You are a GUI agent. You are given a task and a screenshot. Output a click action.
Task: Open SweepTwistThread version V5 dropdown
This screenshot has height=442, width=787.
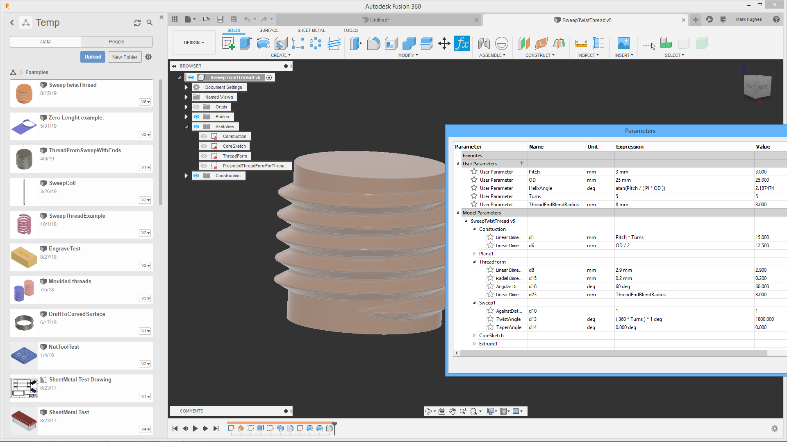(x=146, y=101)
